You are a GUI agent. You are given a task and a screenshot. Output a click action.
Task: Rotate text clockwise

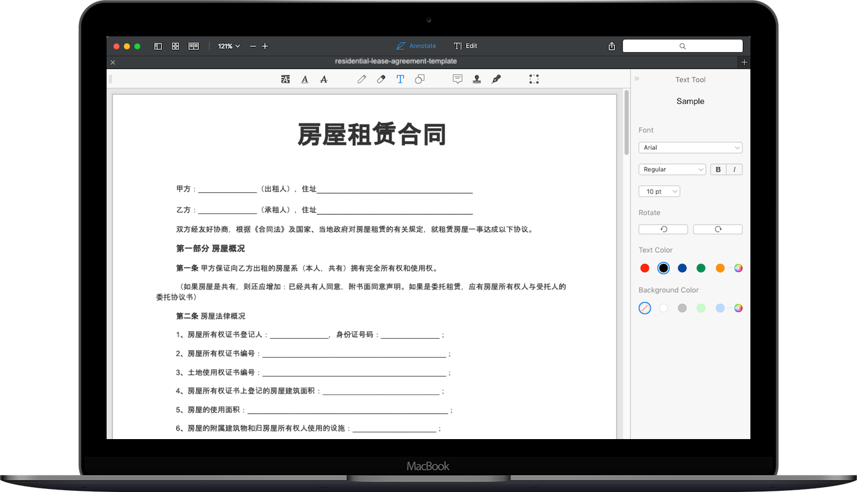coord(718,229)
